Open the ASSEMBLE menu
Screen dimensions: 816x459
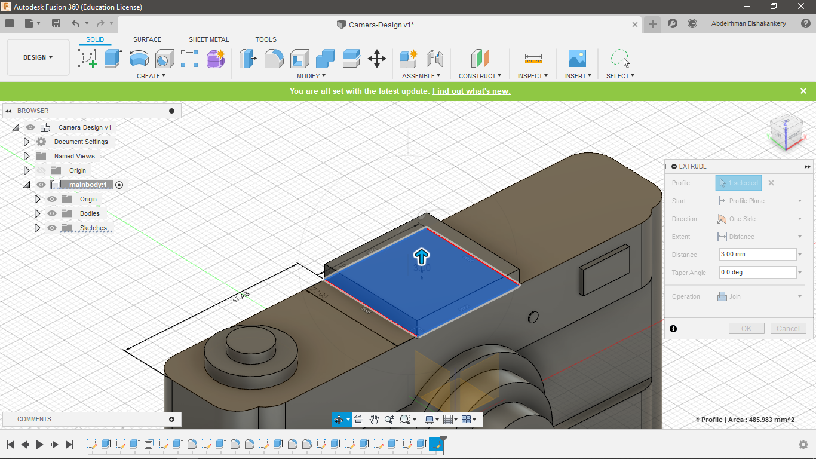tap(421, 76)
